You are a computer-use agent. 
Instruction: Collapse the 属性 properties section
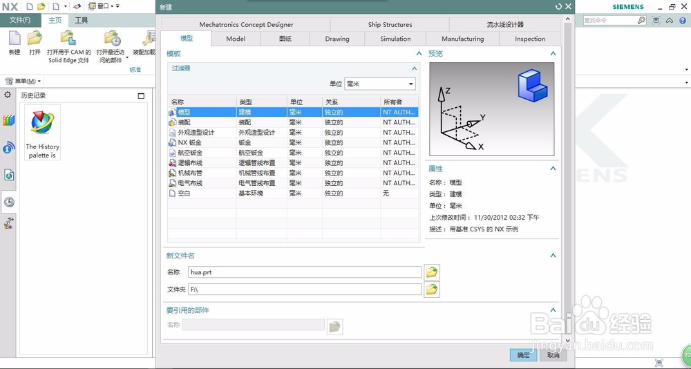click(x=553, y=169)
